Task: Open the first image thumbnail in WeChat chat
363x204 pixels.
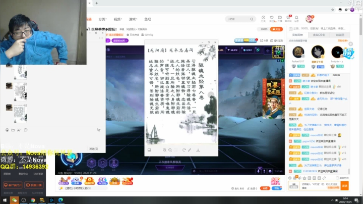Action: (x=20, y=72)
